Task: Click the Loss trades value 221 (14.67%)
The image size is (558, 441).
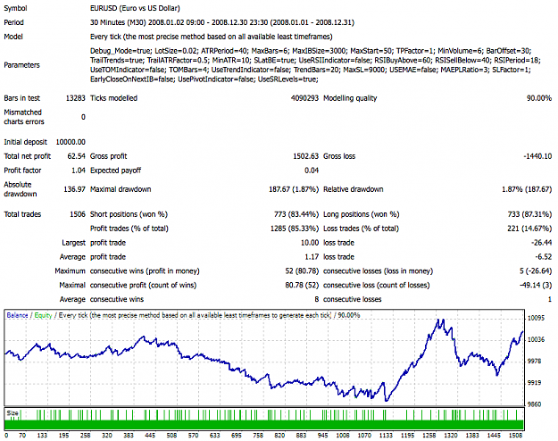Action: pyautogui.click(x=529, y=229)
